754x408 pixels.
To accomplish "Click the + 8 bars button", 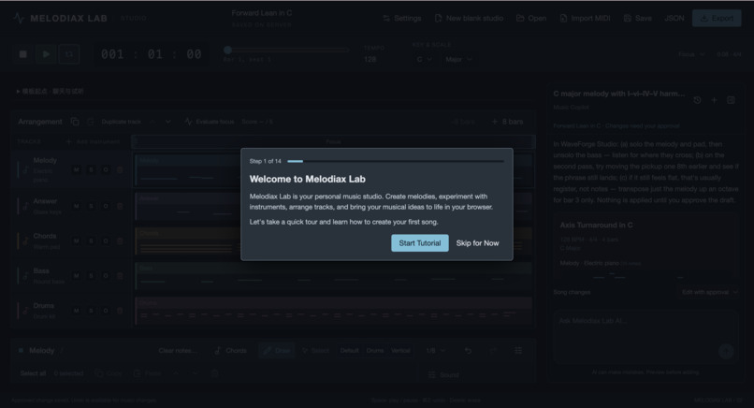I will [x=507, y=122].
